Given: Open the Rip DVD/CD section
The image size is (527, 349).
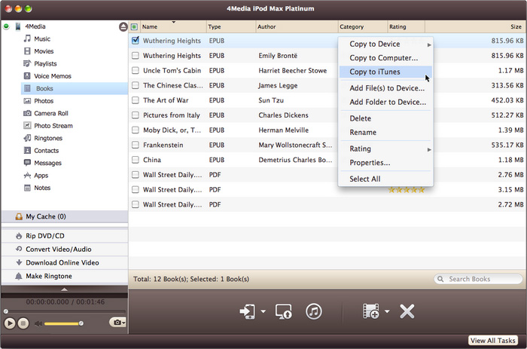Looking at the screenshot, I should point(44,236).
